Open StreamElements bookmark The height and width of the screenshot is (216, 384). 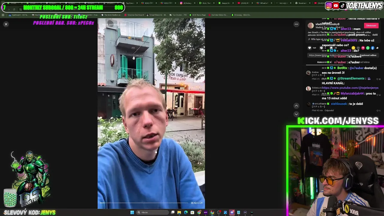click(156, 15)
